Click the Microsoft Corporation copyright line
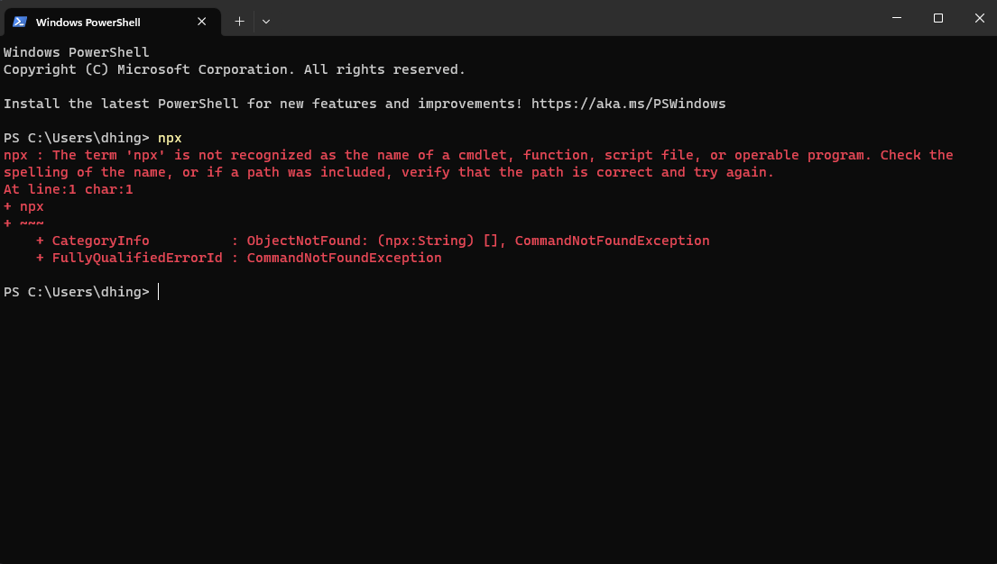Image resolution: width=997 pixels, height=564 pixels. (x=235, y=68)
